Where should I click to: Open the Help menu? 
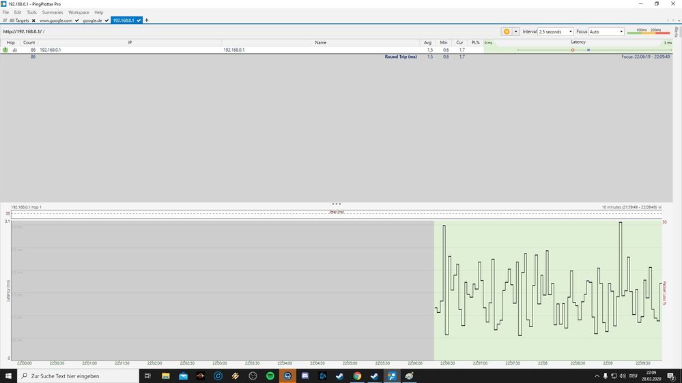pyautogui.click(x=99, y=12)
